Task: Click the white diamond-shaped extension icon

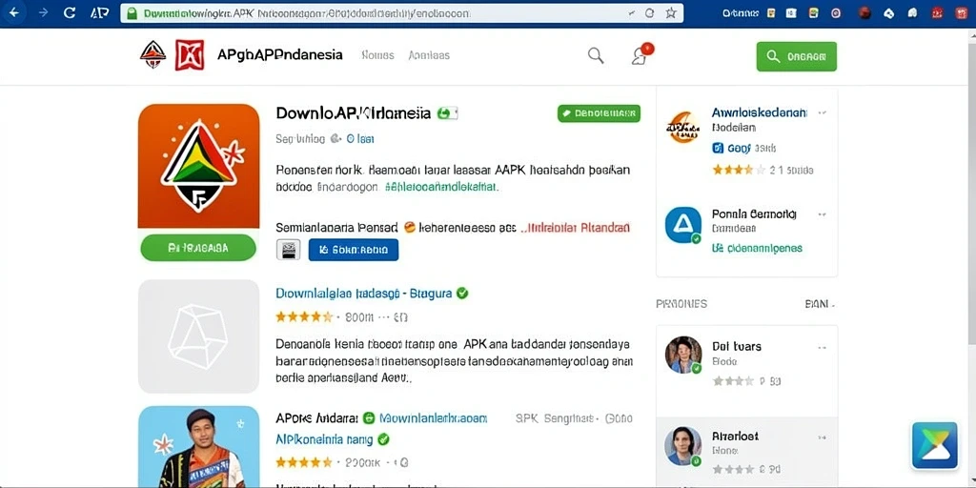Action: 889,12
